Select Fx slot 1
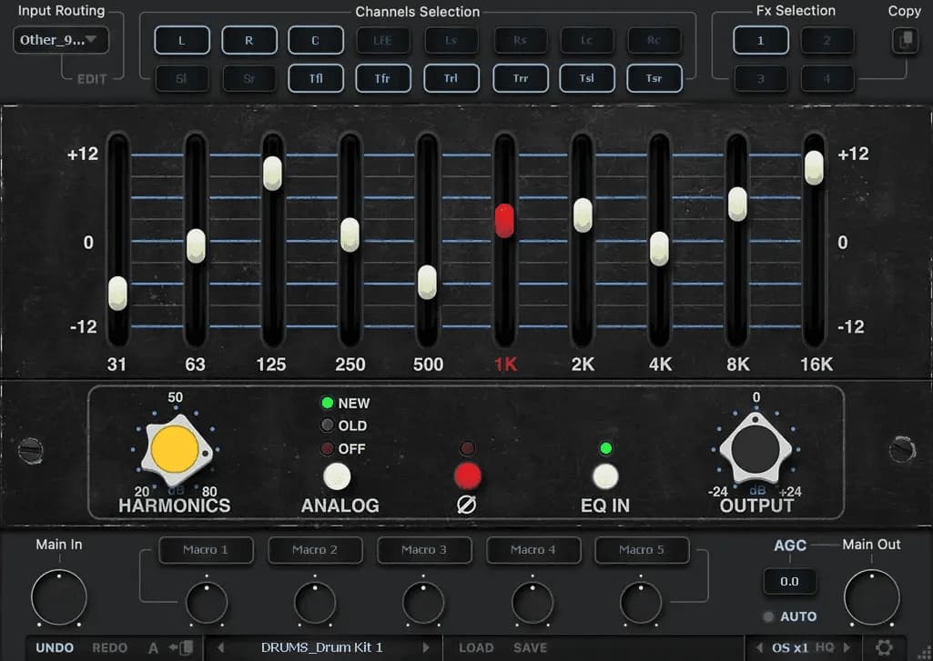Screen dimensions: 933x661 (761, 41)
